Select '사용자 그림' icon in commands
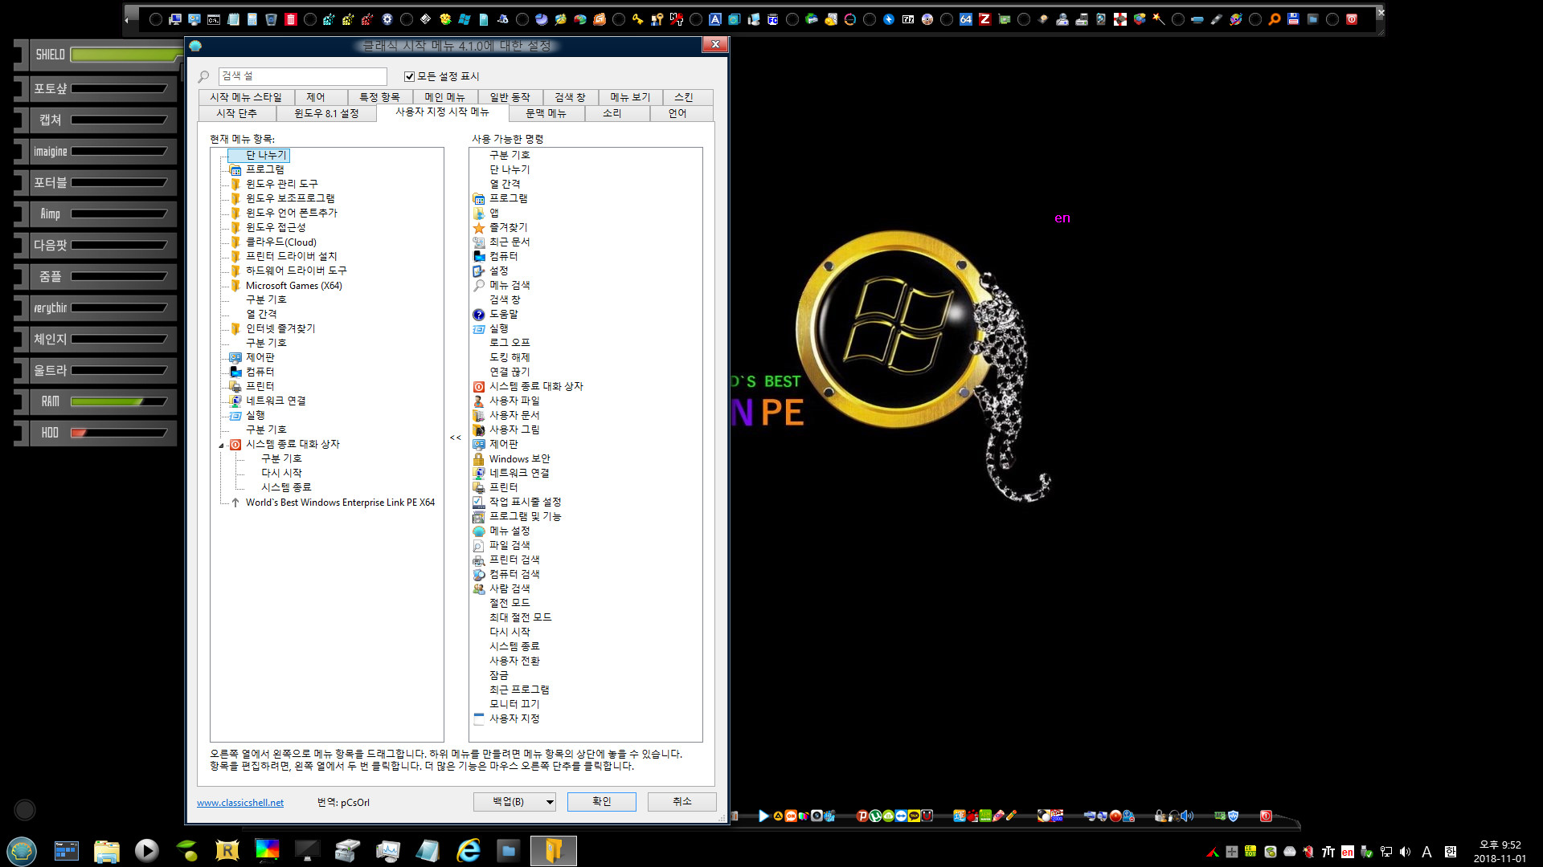The width and height of the screenshot is (1543, 867). click(x=479, y=430)
